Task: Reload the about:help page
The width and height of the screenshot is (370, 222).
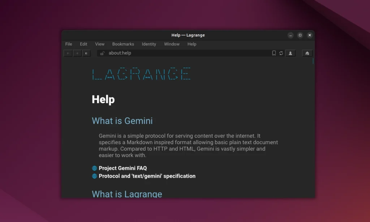Action: (x=281, y=53)
